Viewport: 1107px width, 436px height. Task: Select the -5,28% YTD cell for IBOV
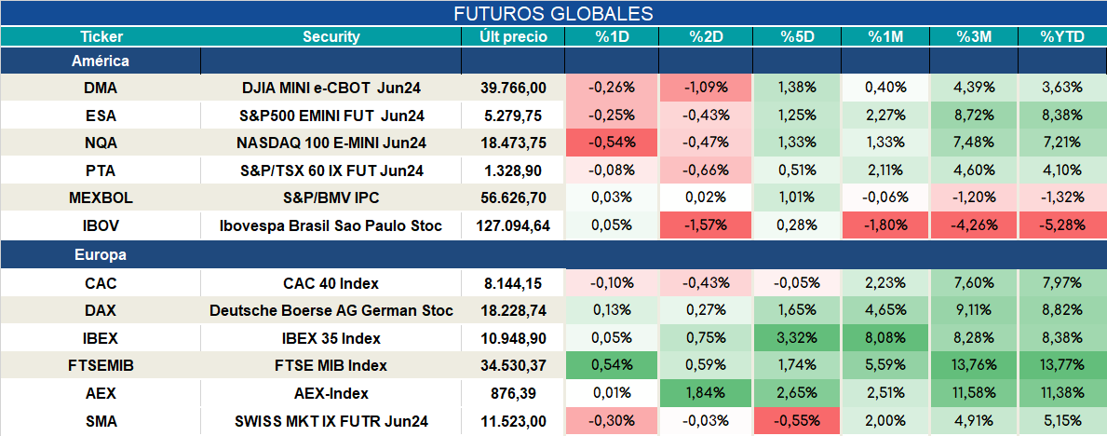1061,226
